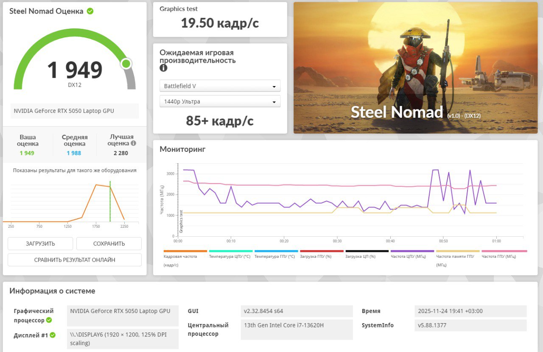Click the Graphics test label
Viewport: 543px width, 352px height.
[x=179, y=8]
